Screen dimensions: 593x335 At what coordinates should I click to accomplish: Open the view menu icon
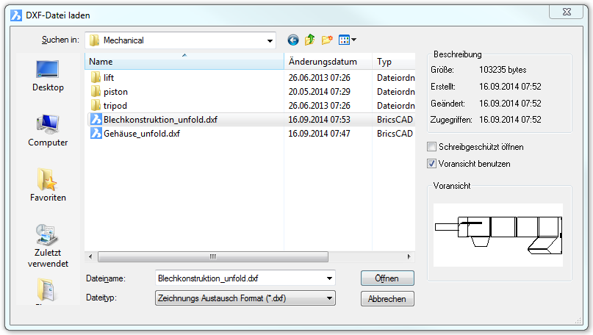click(347, 40)
